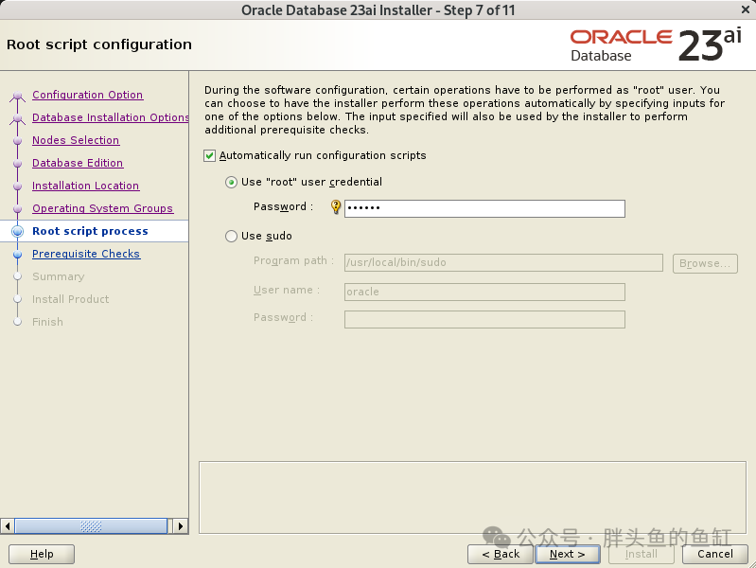Click the sudo Program path field
The image size is (756, 568).
pyautogui.click(x=503, y=262)
